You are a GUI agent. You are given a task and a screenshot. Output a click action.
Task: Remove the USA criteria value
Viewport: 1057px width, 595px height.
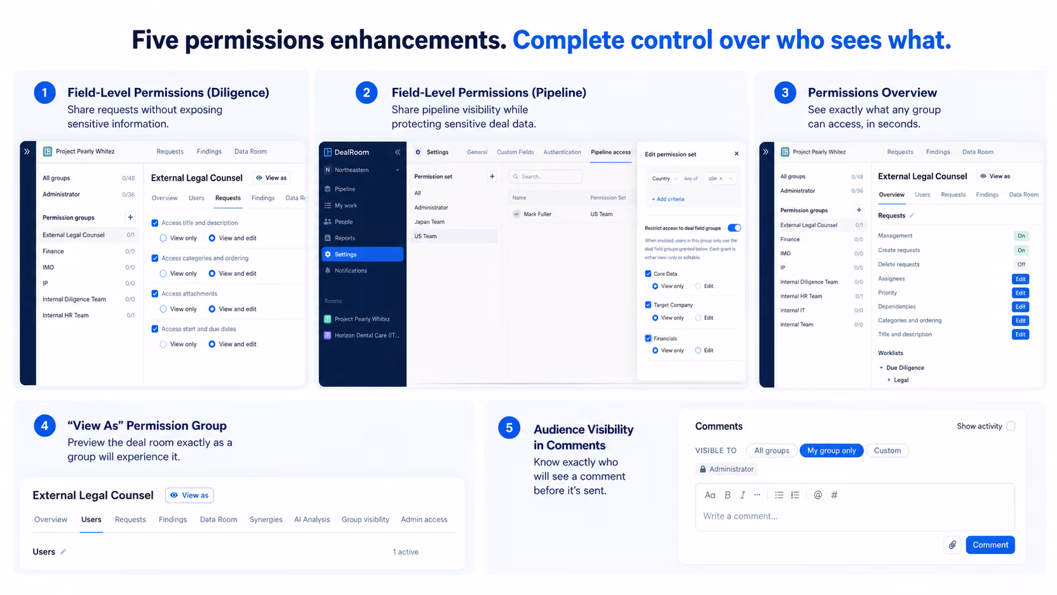[x=721, y=179]
